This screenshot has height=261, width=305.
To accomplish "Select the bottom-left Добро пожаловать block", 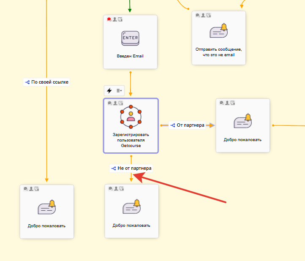I will tap(47, 211).
